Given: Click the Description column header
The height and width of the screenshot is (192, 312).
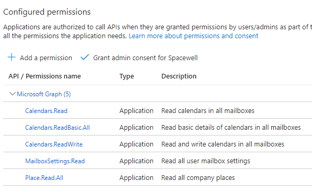Looking at the screenshot, I should pos(179,76).
